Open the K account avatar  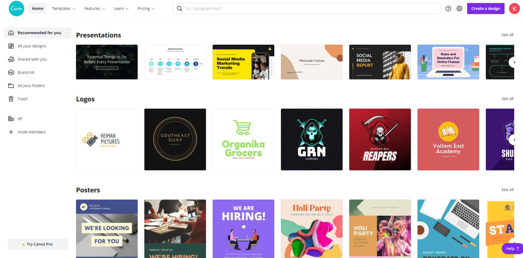(x=514, y=9)
